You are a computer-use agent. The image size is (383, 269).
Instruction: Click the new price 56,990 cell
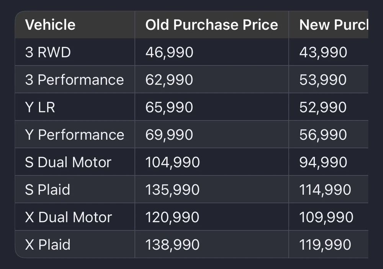click(323, 135)
